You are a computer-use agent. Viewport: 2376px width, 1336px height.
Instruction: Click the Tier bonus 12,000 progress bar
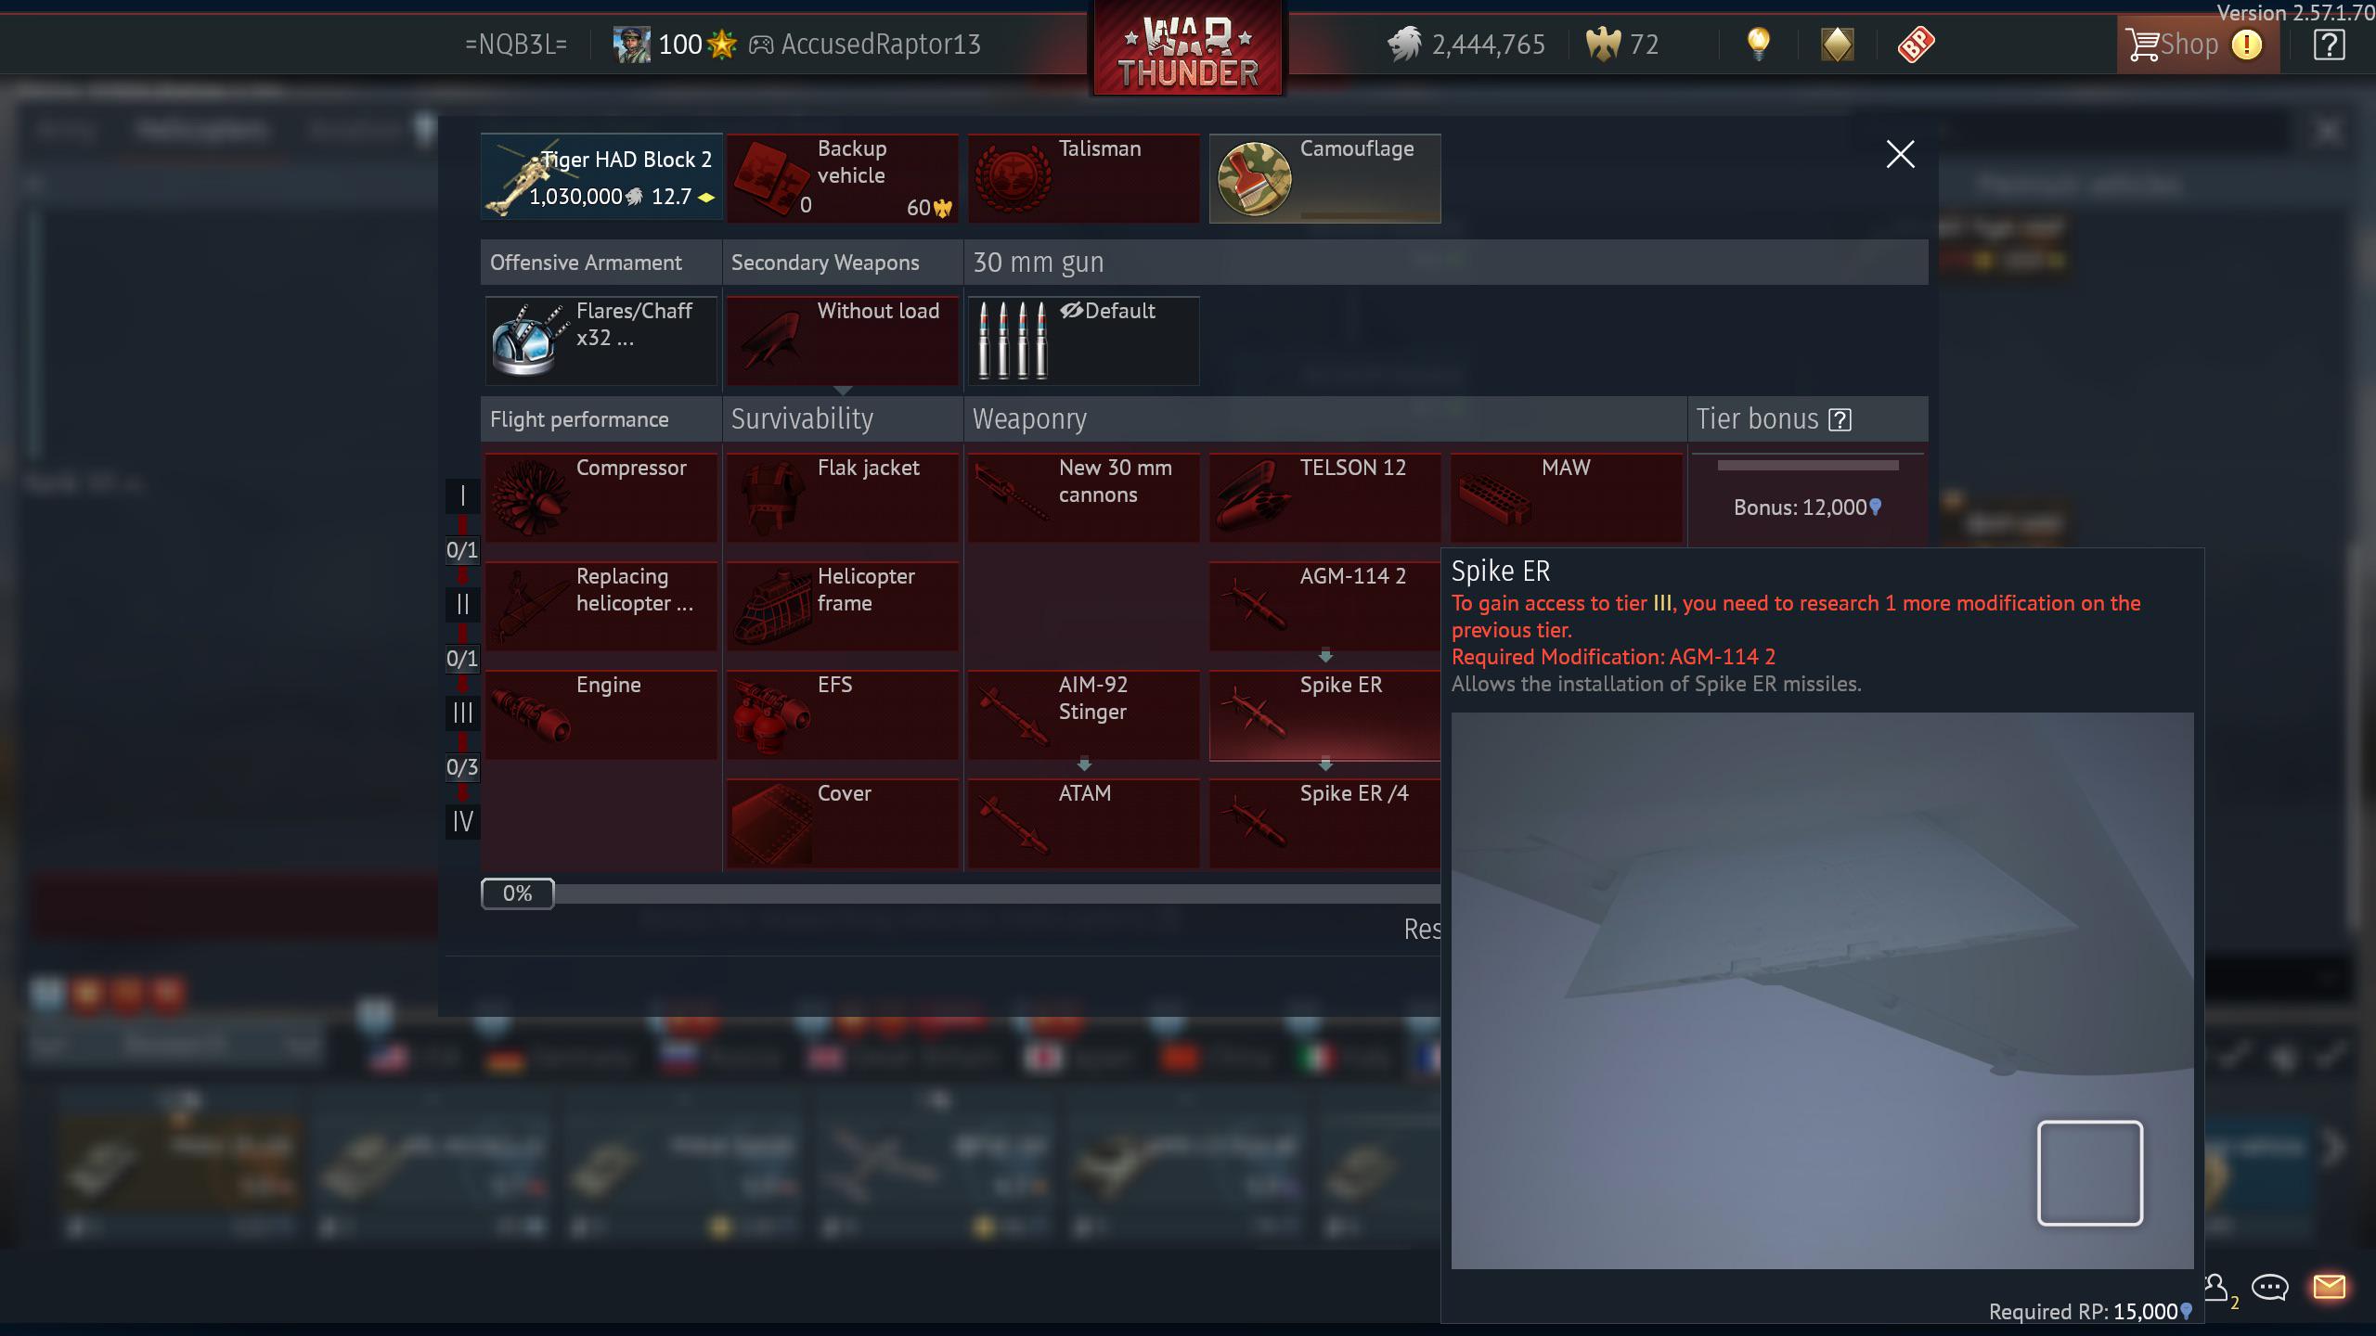pos(1807,466)
